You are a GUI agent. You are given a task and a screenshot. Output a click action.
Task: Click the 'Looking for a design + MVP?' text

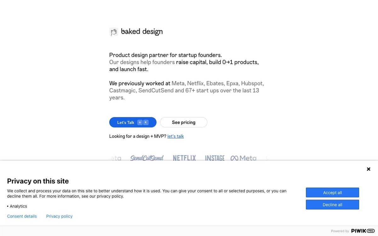point(138,136)
